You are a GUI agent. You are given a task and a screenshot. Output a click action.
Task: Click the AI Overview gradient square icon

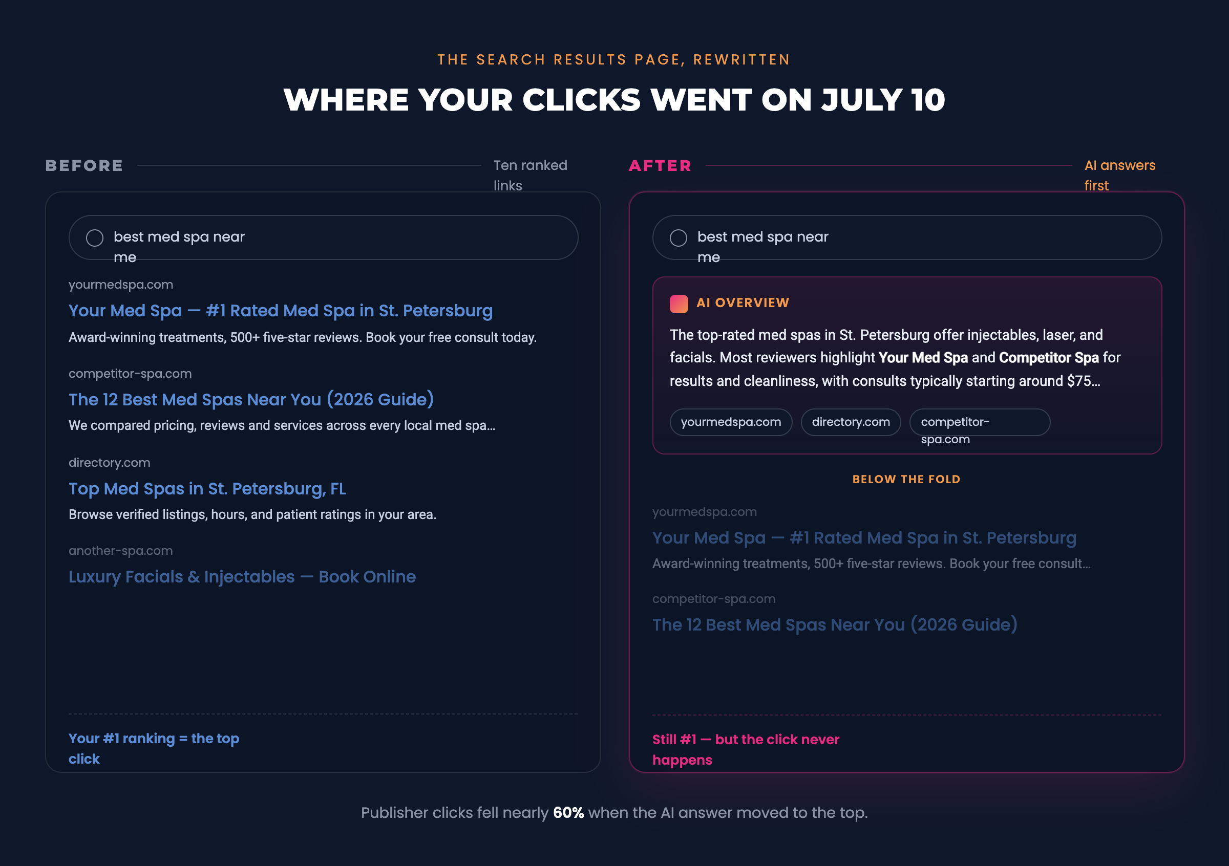679,304
